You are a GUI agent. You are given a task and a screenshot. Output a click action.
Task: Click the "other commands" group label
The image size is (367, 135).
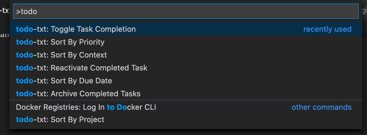[x=321, y=107]
